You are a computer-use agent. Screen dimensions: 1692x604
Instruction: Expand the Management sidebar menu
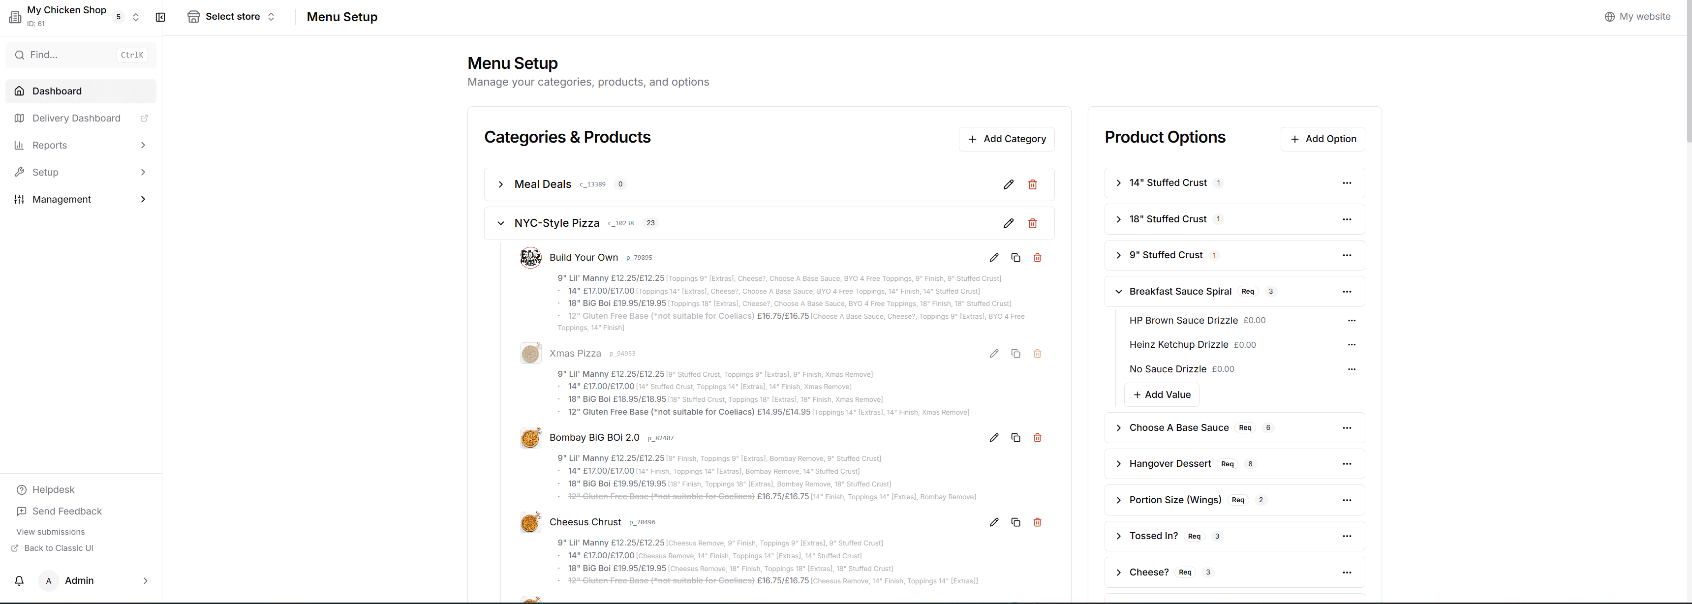pyautogui.click(x=81, y=200)
